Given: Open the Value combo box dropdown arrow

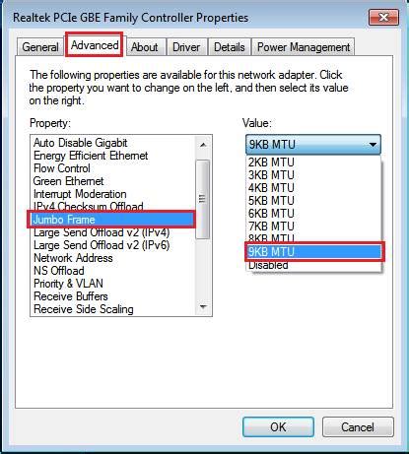Looking at the screenshot, I should [x=373, y=145].
